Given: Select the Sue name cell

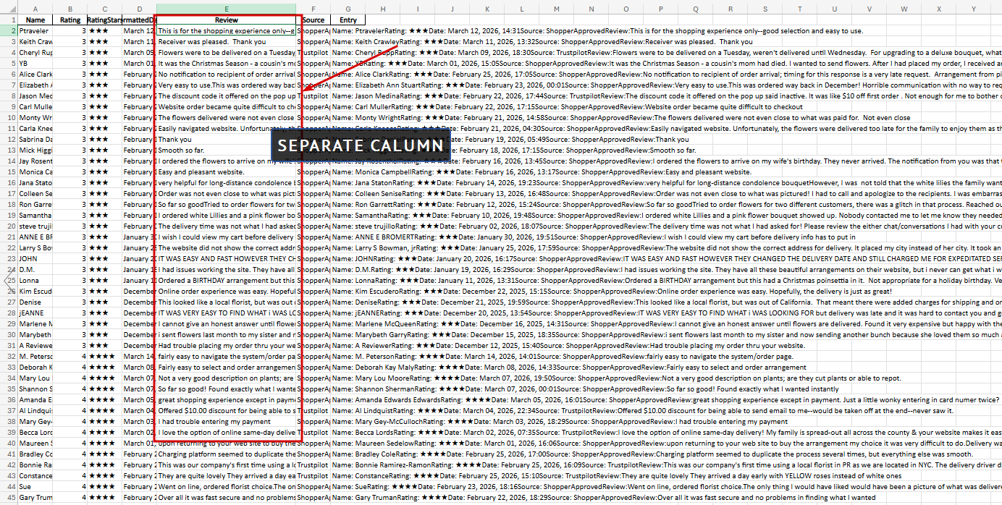Looking at the screenshot, I should click(35, 486).
